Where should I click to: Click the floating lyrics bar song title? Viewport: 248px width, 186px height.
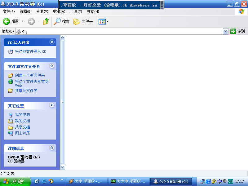(x=109, y=5)
